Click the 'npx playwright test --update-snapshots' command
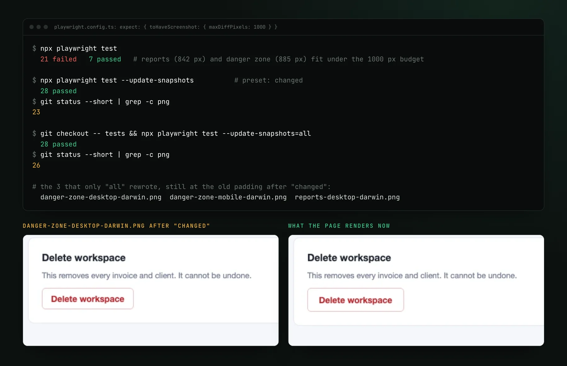567x366 pixels. pos(117,80)
